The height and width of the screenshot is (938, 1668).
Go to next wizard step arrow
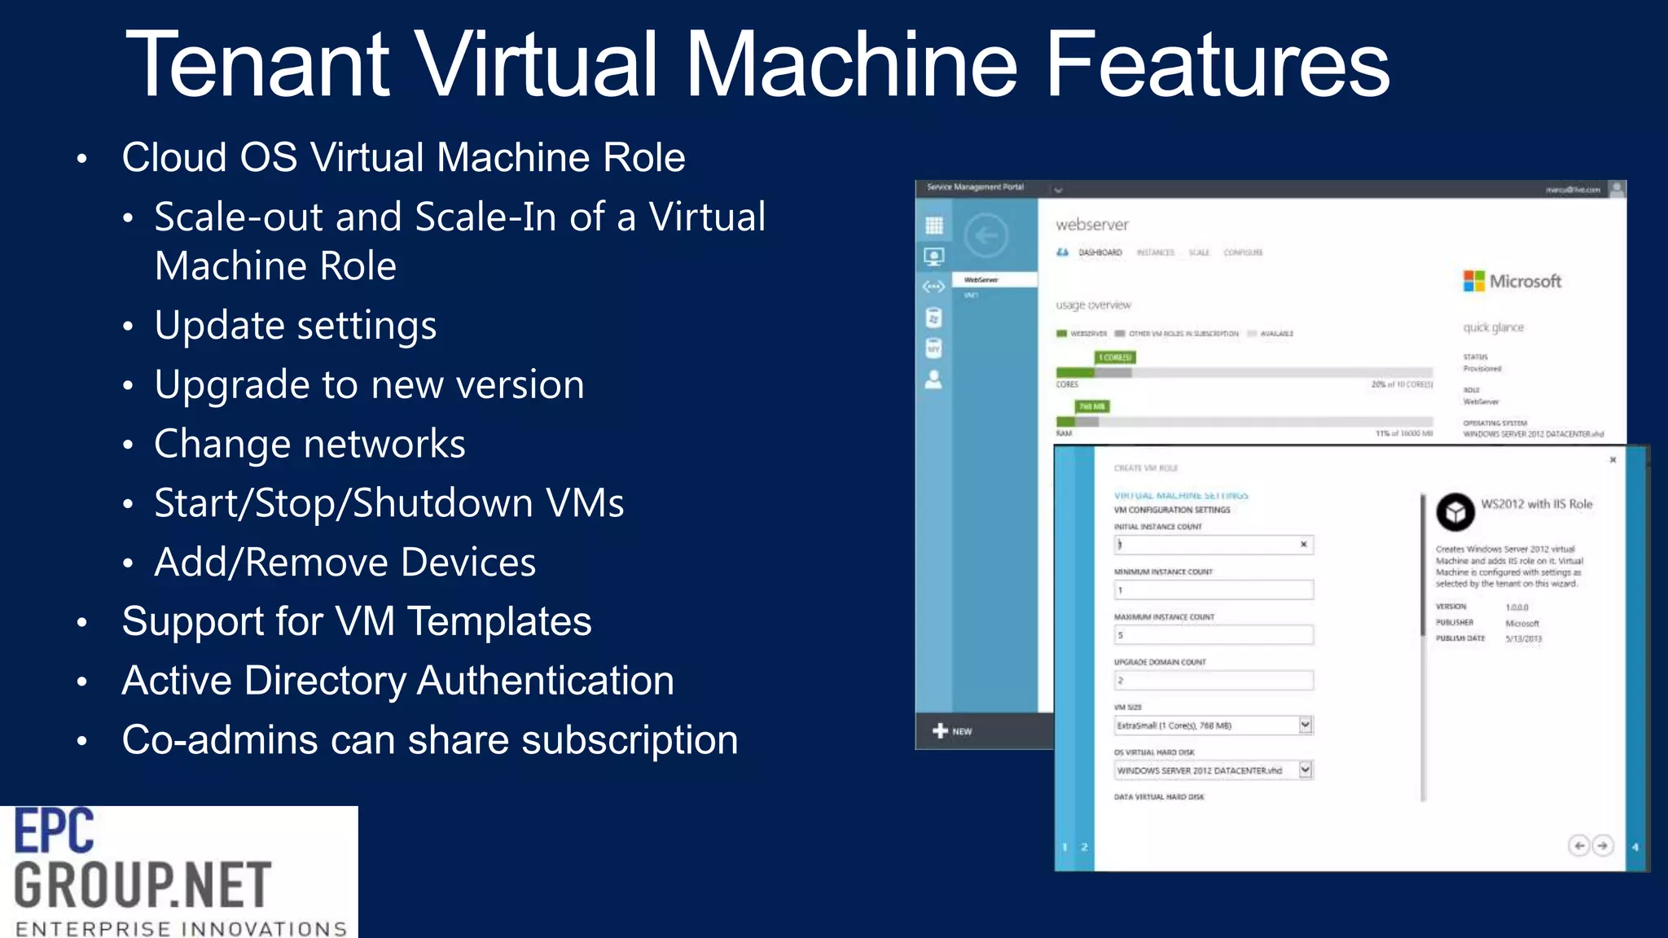(1603, 846)
